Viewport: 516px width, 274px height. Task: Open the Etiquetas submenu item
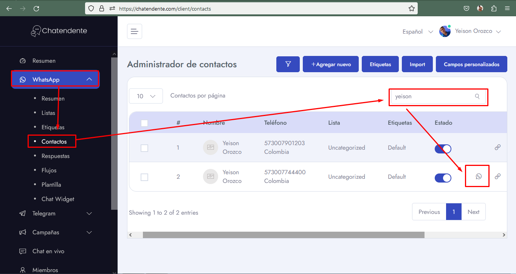[x=53, y=127]
